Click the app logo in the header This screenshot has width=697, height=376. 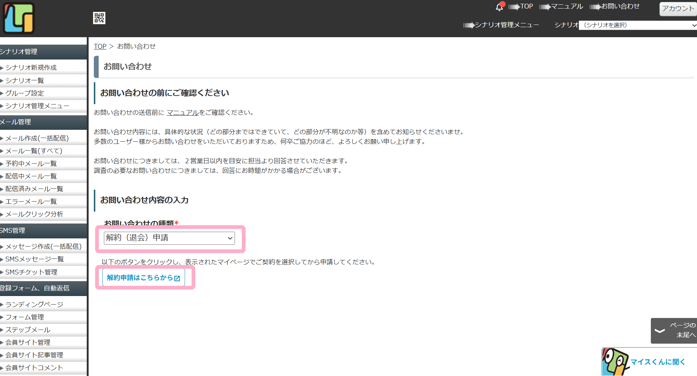(19, 18)
